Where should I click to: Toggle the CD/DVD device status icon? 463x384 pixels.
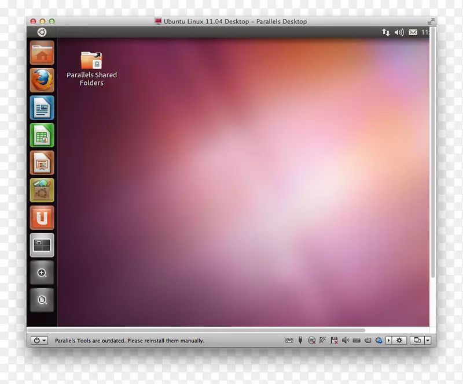(x=311, y=341)
